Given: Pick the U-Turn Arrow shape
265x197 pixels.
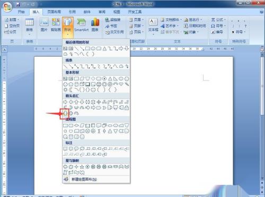Looking at the screenshot, I should [x=116, y=102].
